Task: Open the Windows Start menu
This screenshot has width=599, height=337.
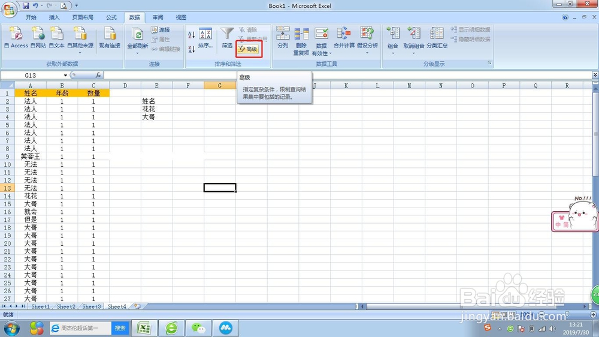Action: click(x=12, y=328)
